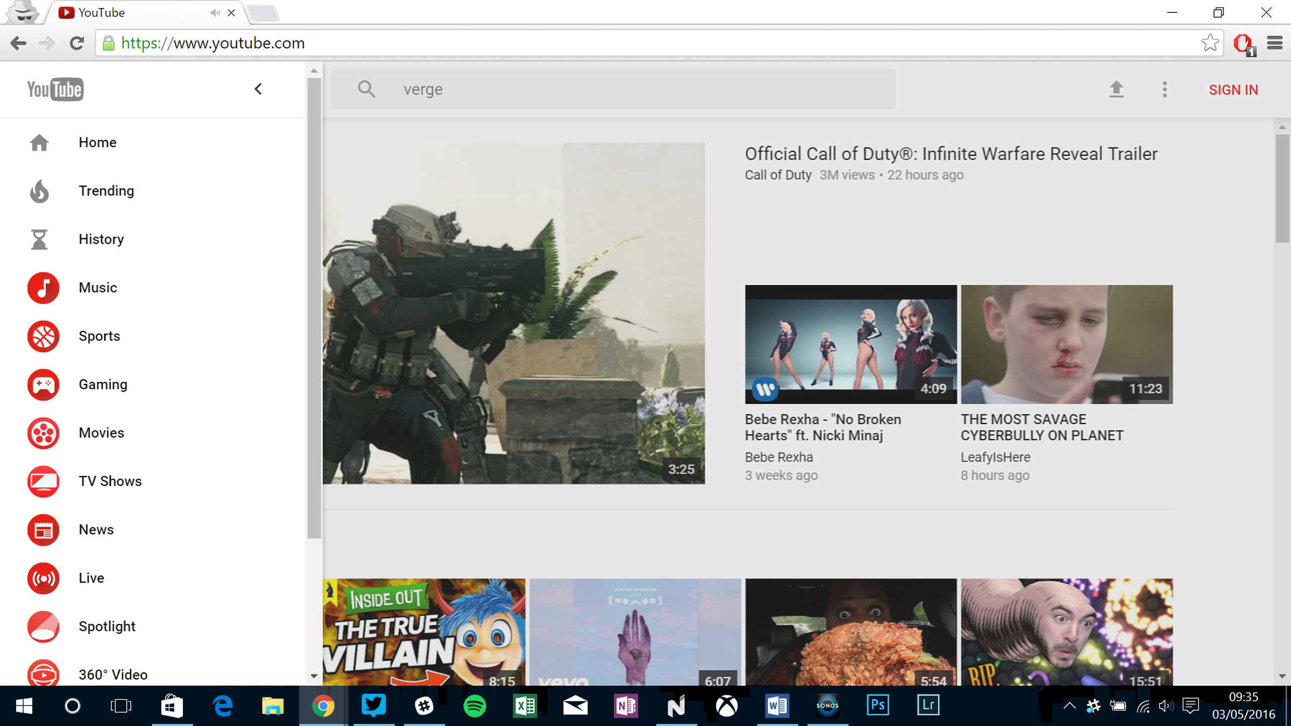
Task: Select the TV Shows category icon
Action: (x=43, y=481)
